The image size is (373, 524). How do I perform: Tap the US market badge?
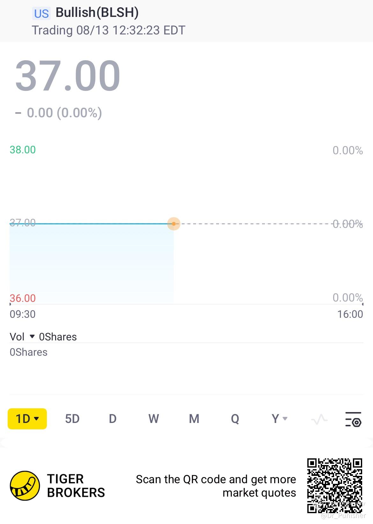(41, 14)
